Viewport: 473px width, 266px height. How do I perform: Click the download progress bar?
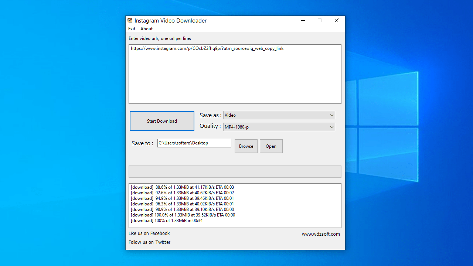pos(235,172)
